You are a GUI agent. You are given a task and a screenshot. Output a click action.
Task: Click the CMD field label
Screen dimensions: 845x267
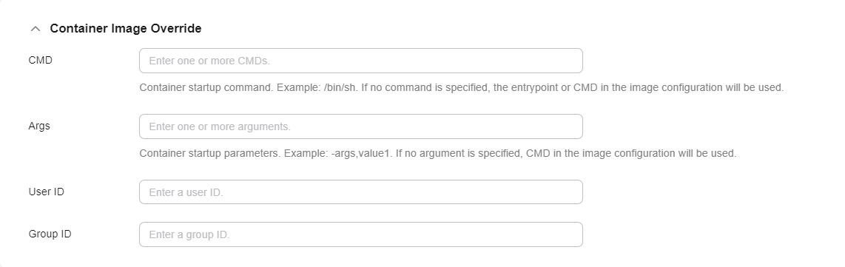pyautogui.click(x=41, y=61)
